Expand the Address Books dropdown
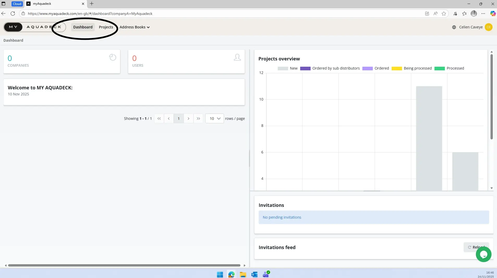 (135, 27)
